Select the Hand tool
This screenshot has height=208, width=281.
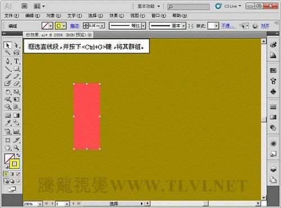[8, 148]
